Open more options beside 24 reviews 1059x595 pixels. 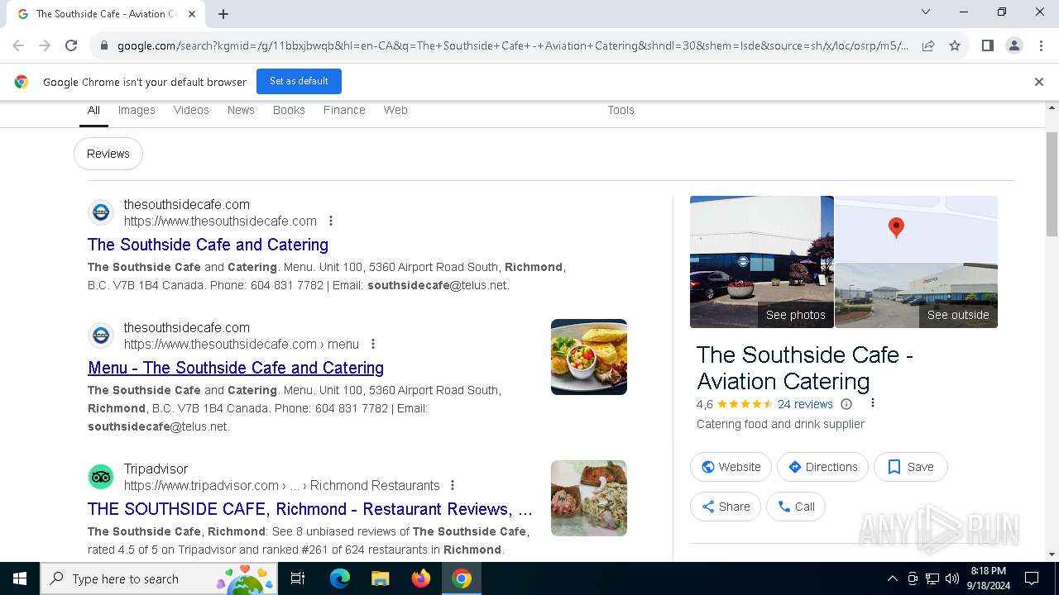tap(872, 403)
